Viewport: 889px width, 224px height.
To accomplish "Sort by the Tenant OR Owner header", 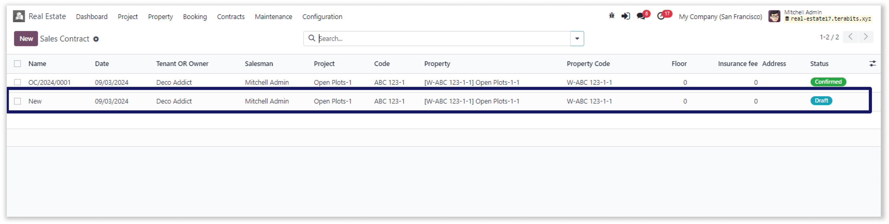I will pos(182,64).
